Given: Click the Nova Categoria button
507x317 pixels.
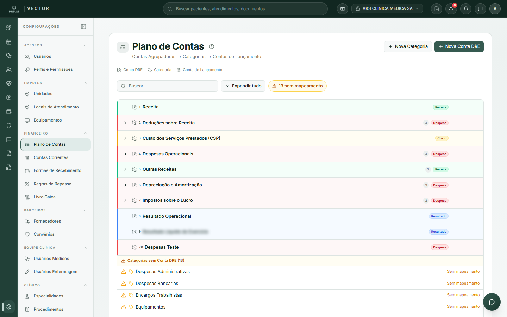Looking at the screenshot, I should (408, 46).
